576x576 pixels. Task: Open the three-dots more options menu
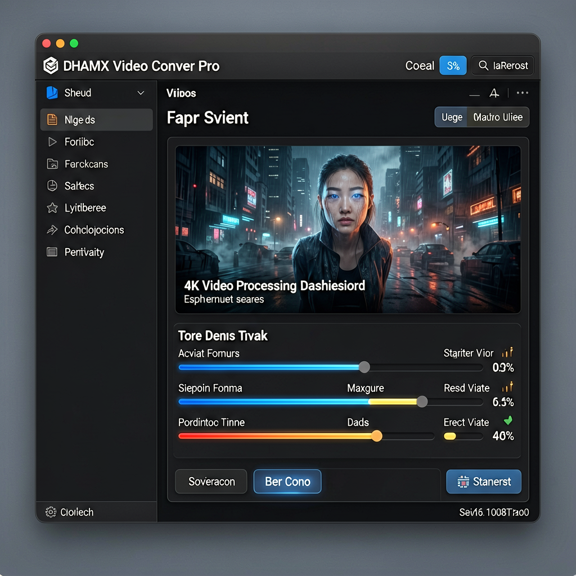coord(523,93)
